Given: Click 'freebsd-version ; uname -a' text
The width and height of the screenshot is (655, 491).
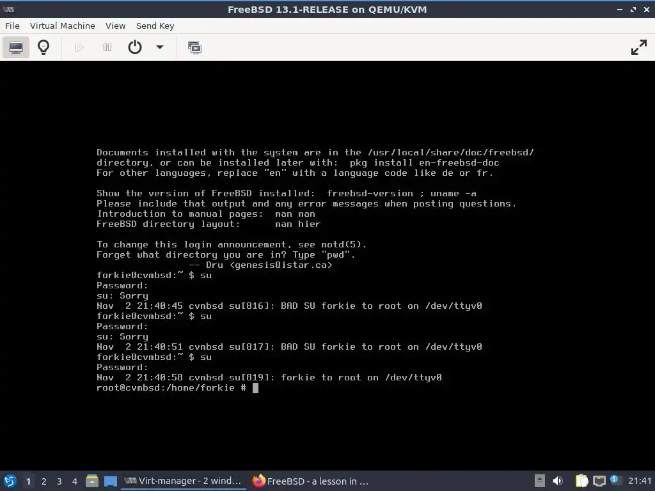Looking at the screenshot, I should click(x=402, y=193).
